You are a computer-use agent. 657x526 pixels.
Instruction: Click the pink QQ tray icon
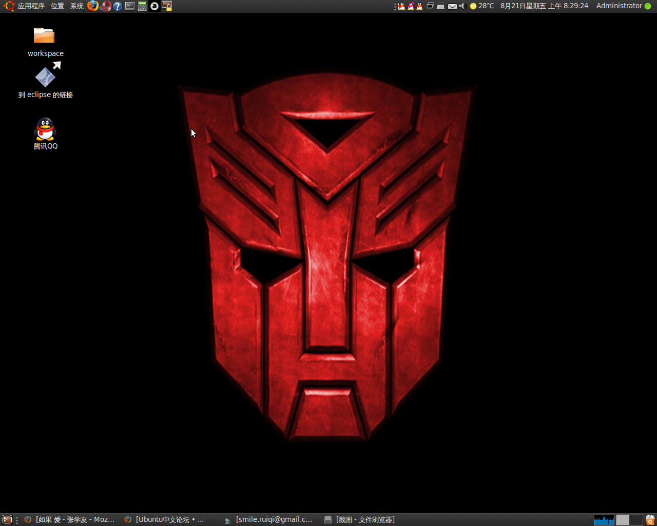click(x=411, y=6)
